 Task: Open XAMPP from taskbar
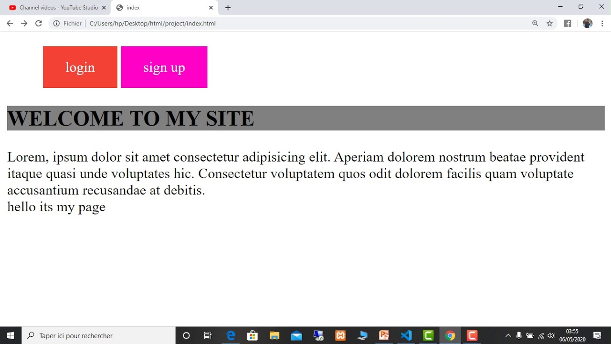(340, 335)
